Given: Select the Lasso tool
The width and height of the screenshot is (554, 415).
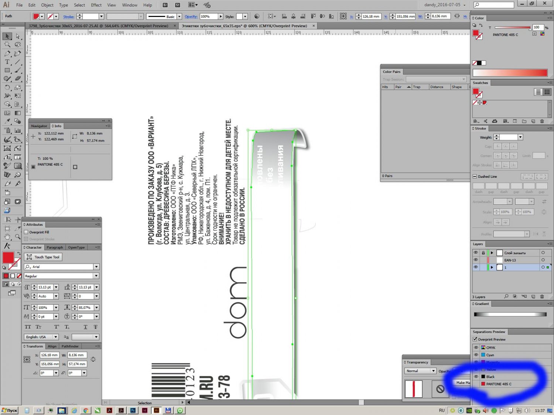Looking at the screenshot, I should [x=17, y=45].
